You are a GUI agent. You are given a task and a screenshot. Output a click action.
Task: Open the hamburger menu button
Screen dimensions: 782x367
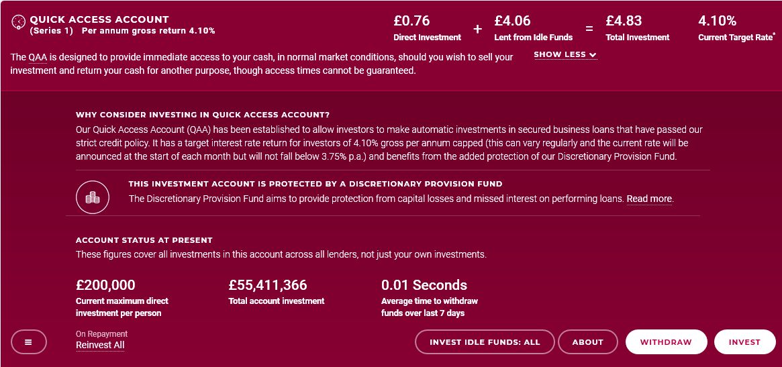click(x=28, y=342)
